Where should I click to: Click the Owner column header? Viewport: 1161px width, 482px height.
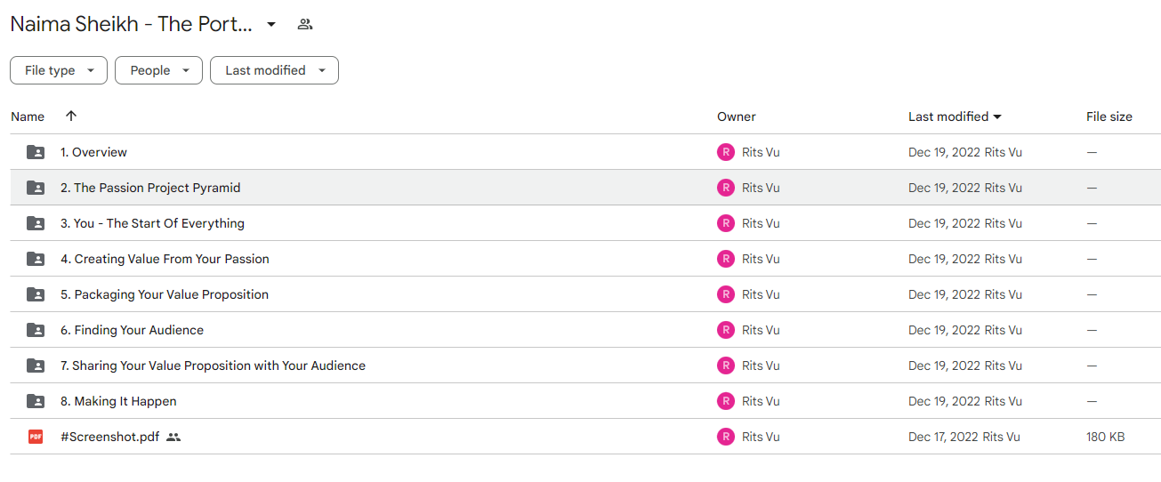pos(737,116)
